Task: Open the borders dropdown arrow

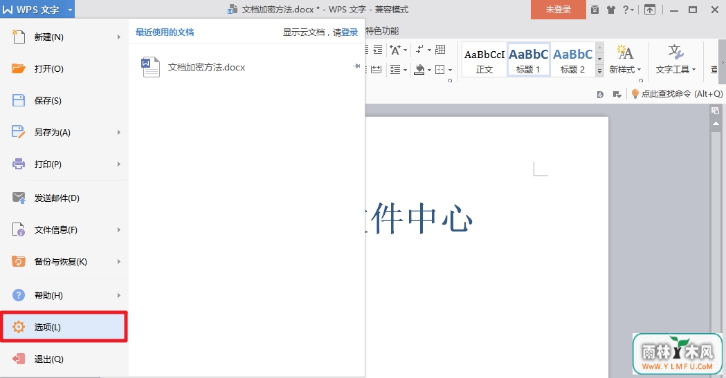Action: (450, 70)
